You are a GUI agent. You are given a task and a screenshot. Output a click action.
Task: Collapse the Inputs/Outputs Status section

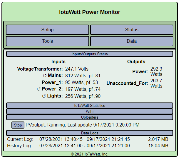(90, 54)
